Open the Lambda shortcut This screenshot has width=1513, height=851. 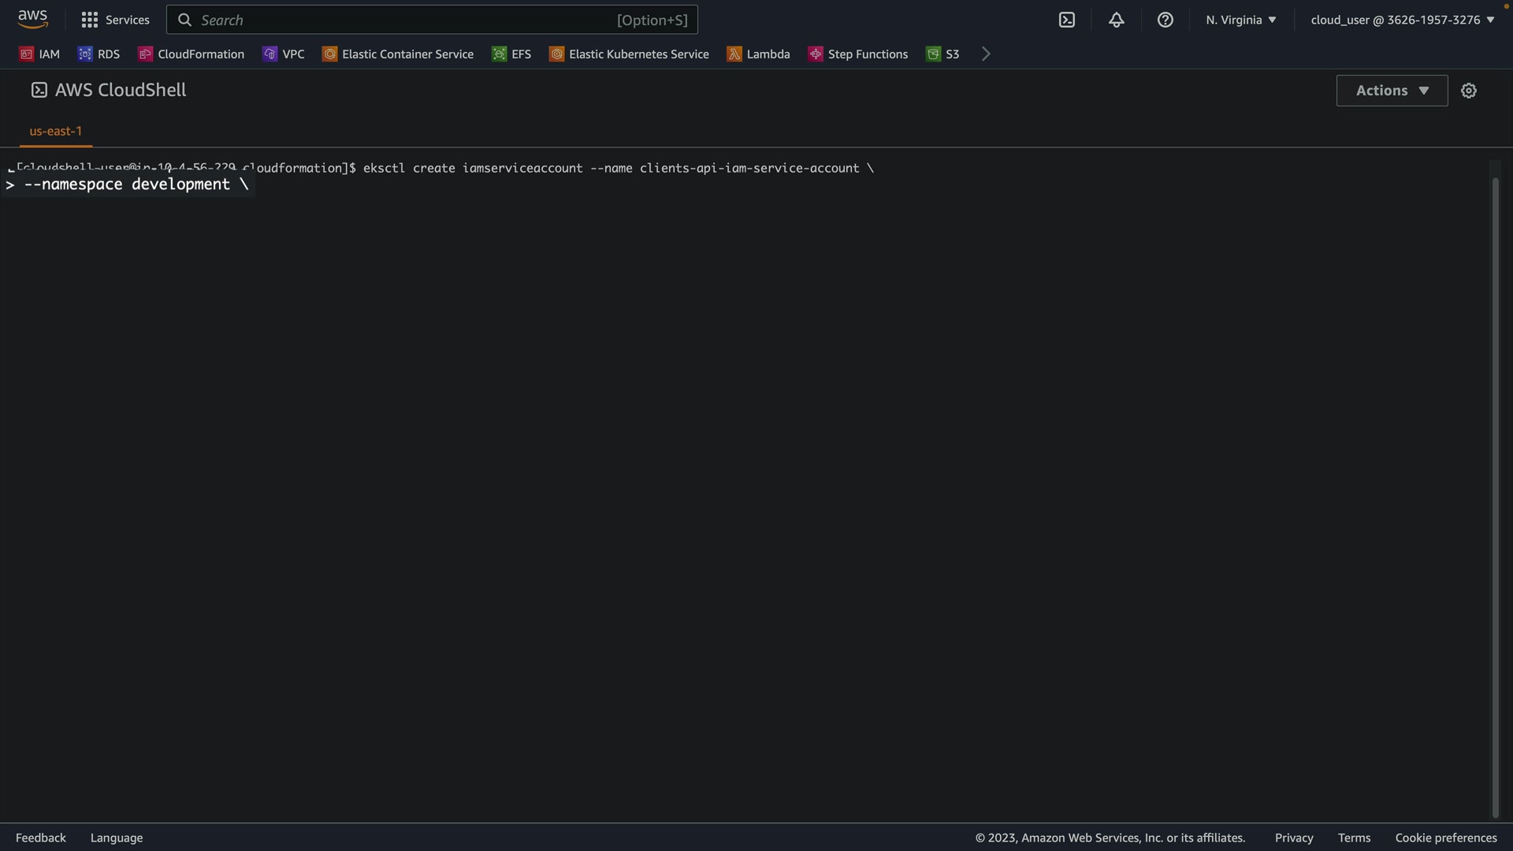[x=758, y=54]
